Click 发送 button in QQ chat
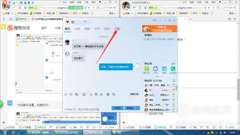240x135 pixels. coord(130,108)
